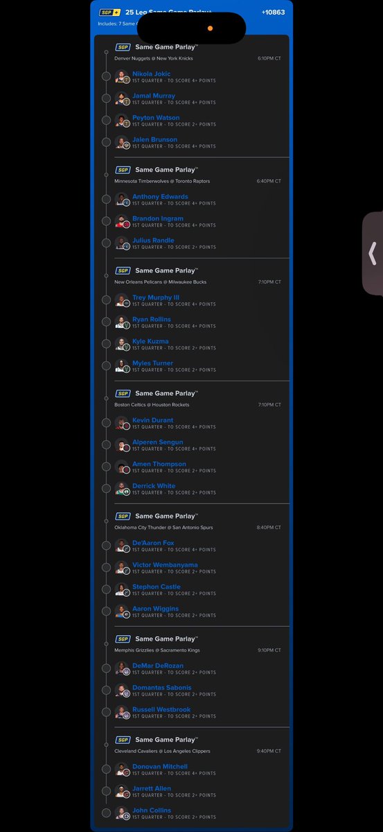The width and height of the screenshot is (383, 832).
Task: Open Kevin Durant player avatar
Action: [122, 423]
